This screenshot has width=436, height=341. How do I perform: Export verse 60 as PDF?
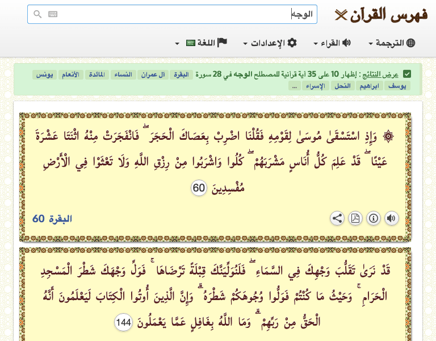355,218
